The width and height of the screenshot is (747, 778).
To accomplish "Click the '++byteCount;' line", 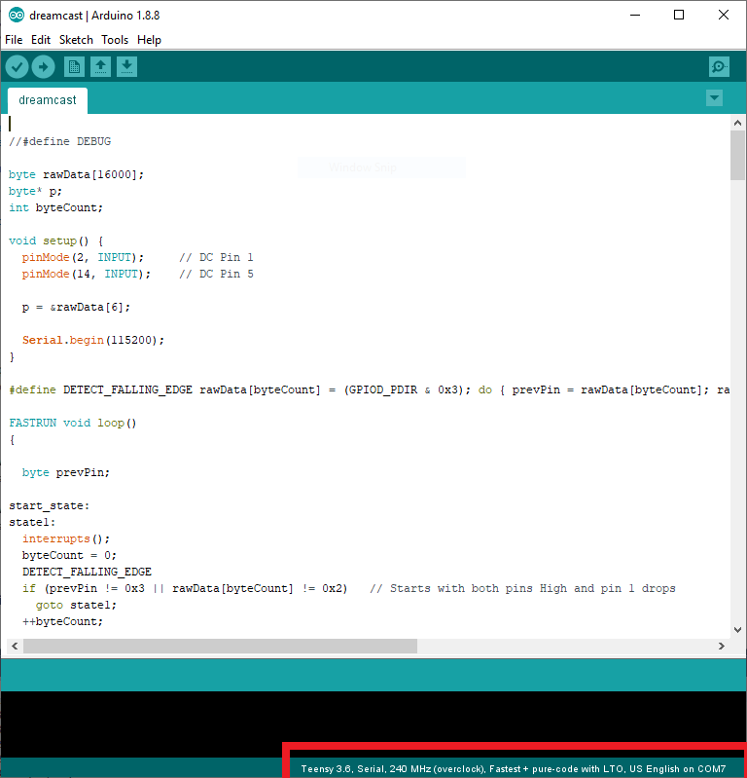I will click(x=62, y=621).
